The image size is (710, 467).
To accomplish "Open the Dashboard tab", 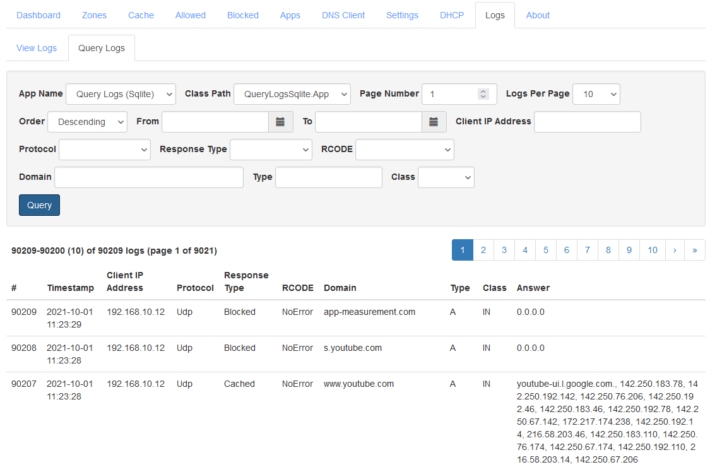I will (38, 15).
